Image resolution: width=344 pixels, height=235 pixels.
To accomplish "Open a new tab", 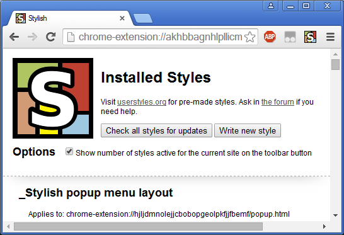I will [x=143, y=18].
